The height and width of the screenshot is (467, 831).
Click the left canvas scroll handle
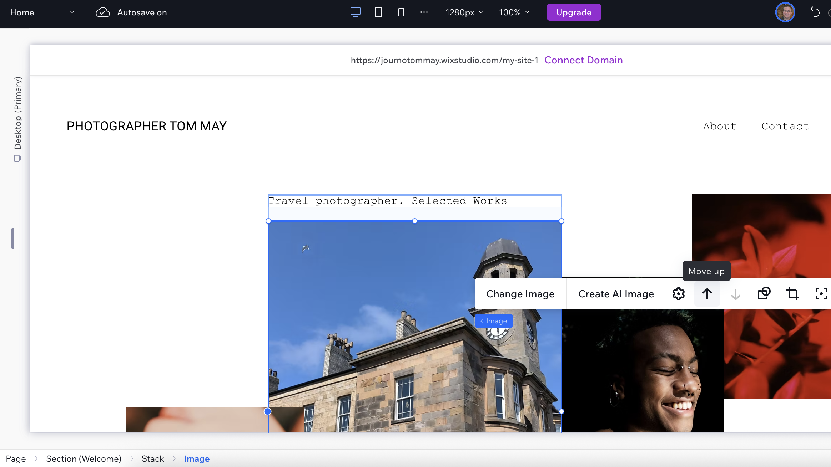(x=13, y=238)
